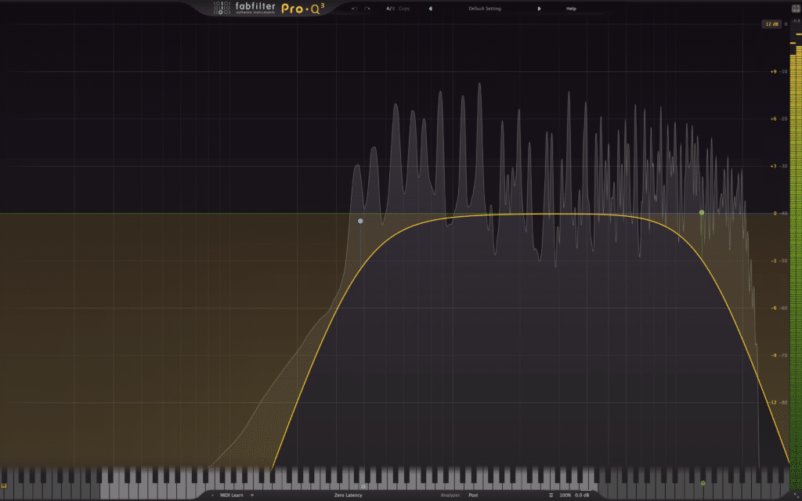Viewport: 802px width, 501px height.
Task: Click the -12 dB scale label
Action: tap(773, 402)
